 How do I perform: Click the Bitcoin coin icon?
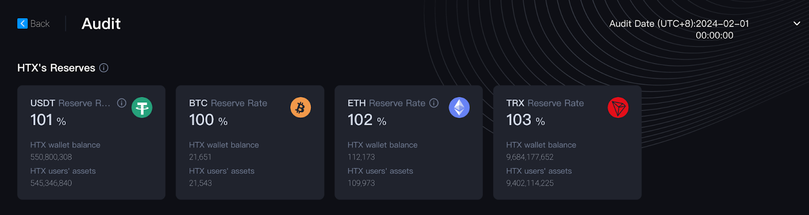coord(300,107)
